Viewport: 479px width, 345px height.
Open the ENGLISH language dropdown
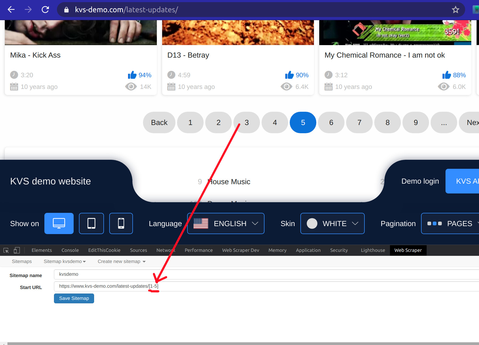[x=226, y=223]
